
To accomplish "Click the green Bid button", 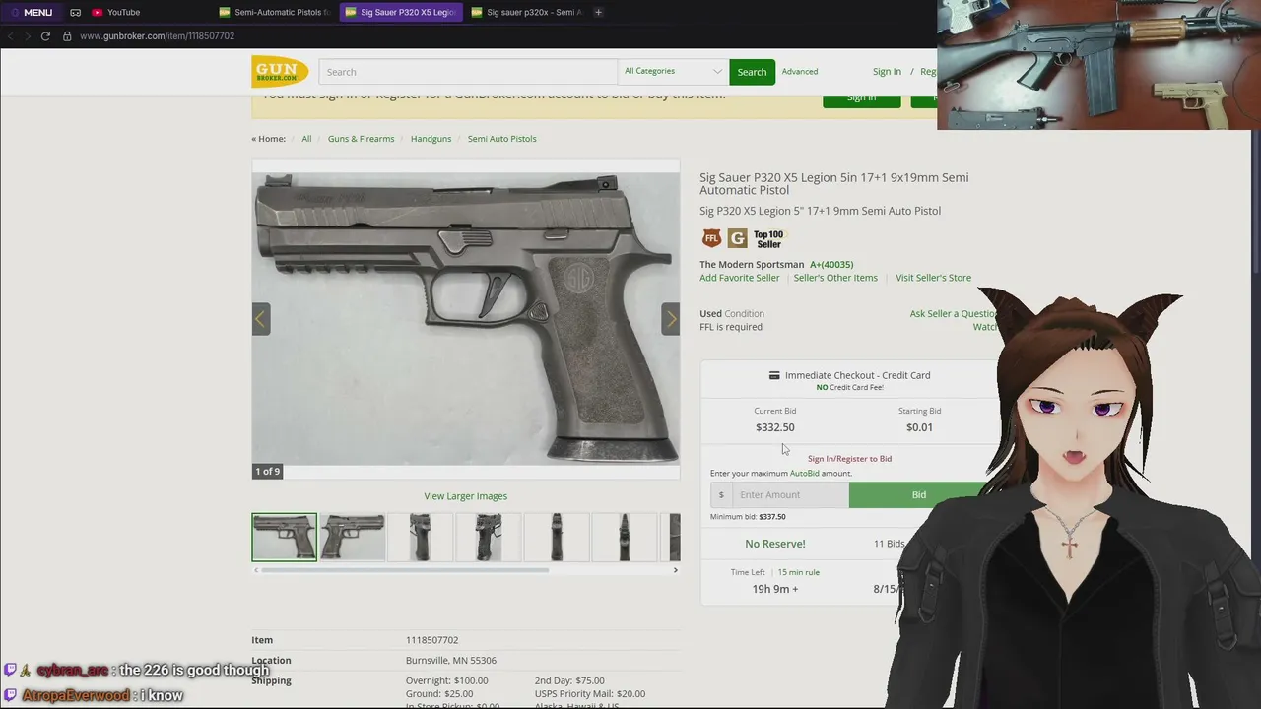I will (x=918, y=494).
